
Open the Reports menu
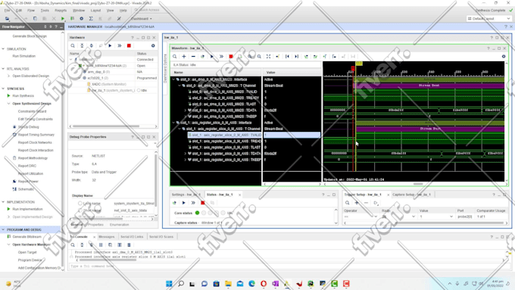[x=61, y=11]
